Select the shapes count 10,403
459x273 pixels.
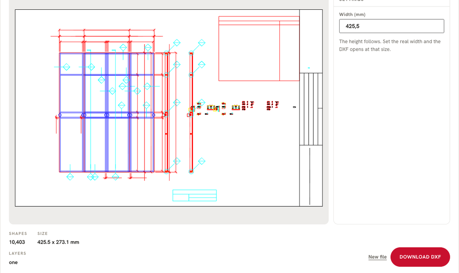17,242
